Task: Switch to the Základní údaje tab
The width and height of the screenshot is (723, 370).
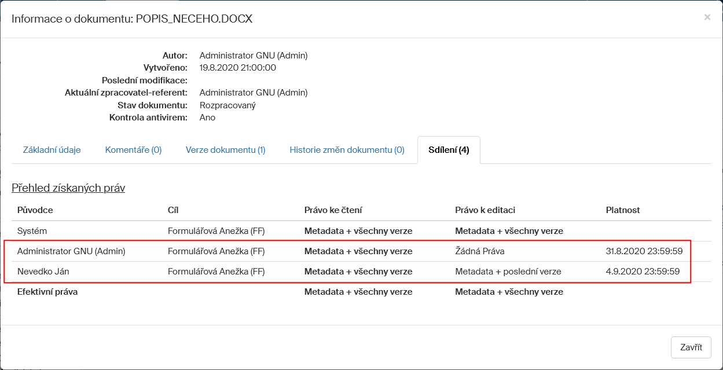Action: [52, 150]
